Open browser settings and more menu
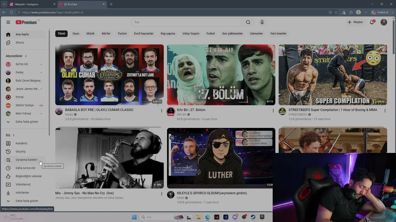The image size is (396, 222). click(x=366, y=12)
